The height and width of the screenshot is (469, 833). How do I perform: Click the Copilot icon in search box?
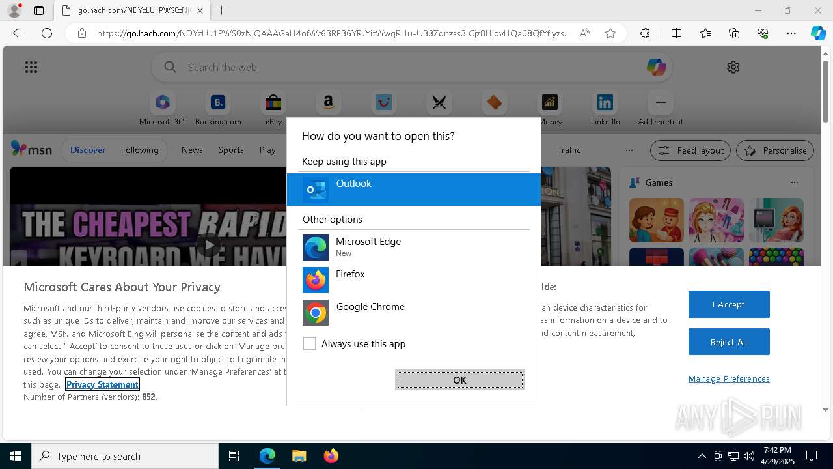[656, 67]
